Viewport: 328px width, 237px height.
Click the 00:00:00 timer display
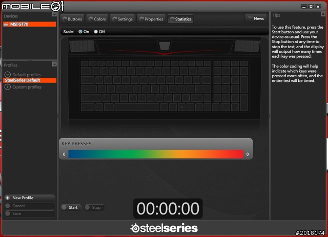point(168,208)
